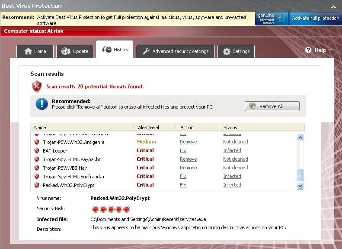Switch to the Update tab
Screen dimensions: 342x249
tap(75, 51)
